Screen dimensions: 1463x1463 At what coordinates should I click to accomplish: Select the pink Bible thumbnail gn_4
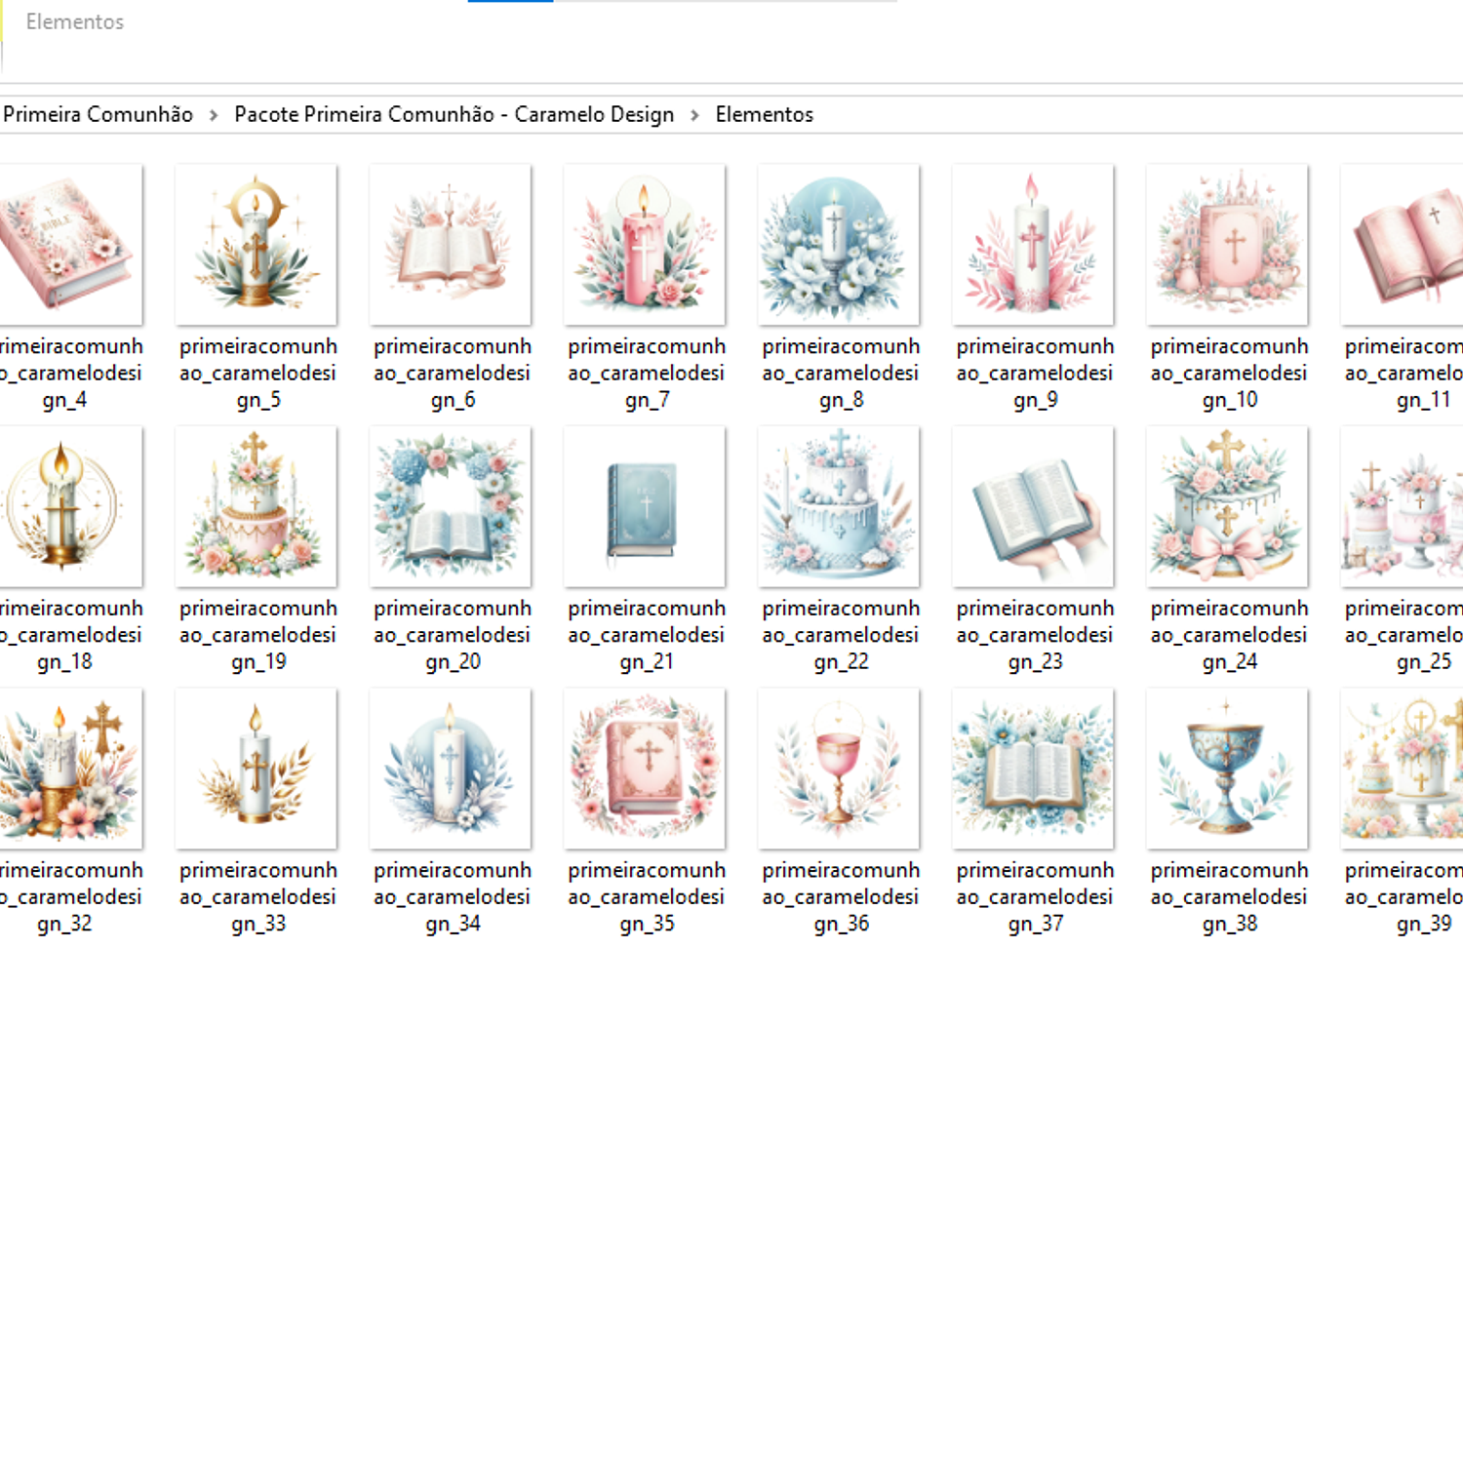point(66,245)
